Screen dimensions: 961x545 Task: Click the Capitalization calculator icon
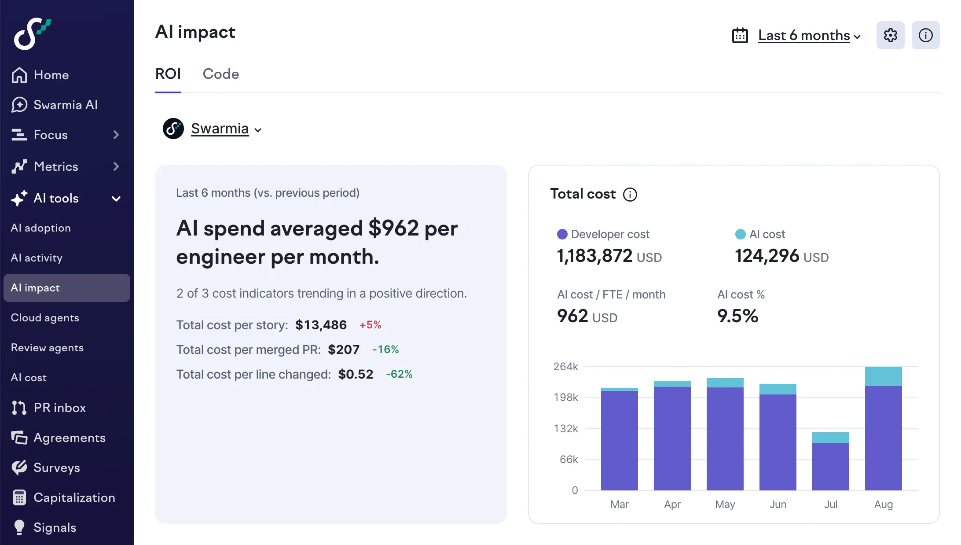[19, 497]
